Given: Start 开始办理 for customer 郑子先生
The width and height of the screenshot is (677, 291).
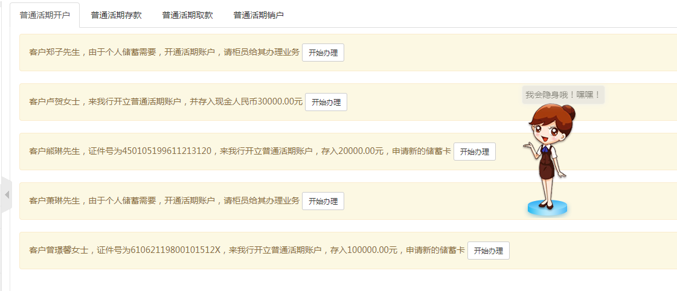Looking at the screenshot, I should (323, 53).
